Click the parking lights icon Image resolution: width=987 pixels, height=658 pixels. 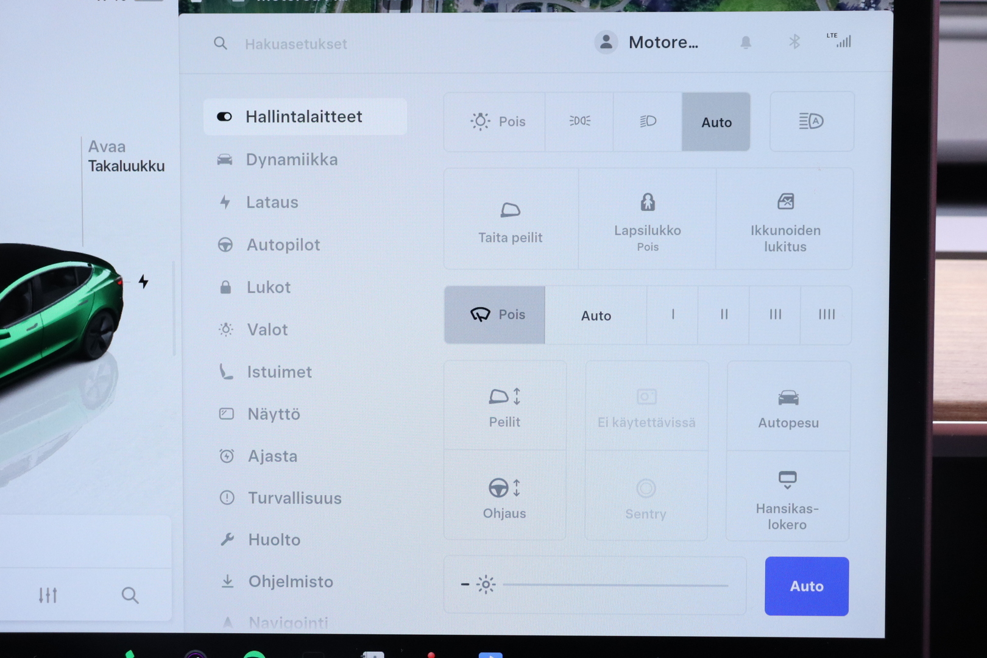pos(579,121)
